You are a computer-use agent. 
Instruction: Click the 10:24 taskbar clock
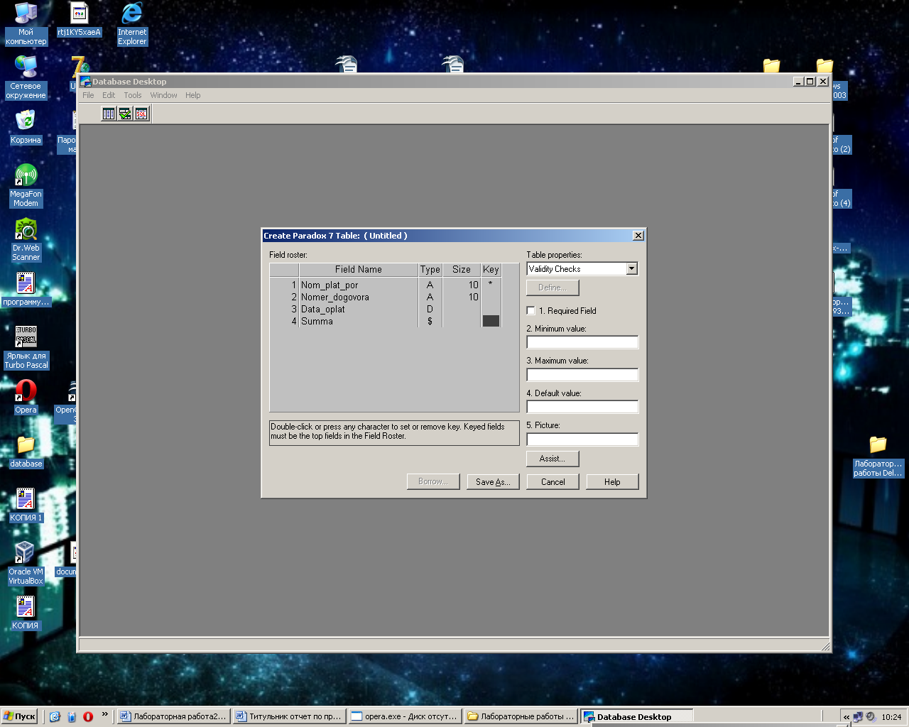[x=891, y=717]
